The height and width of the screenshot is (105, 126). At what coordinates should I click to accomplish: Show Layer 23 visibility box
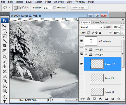point(81,78)
